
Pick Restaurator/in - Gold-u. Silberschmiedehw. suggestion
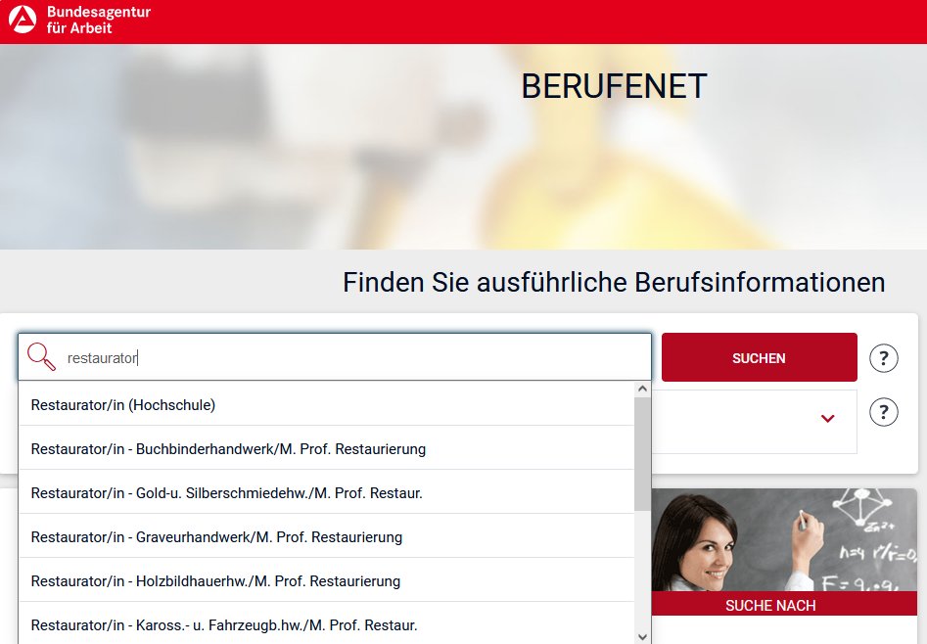326,492
